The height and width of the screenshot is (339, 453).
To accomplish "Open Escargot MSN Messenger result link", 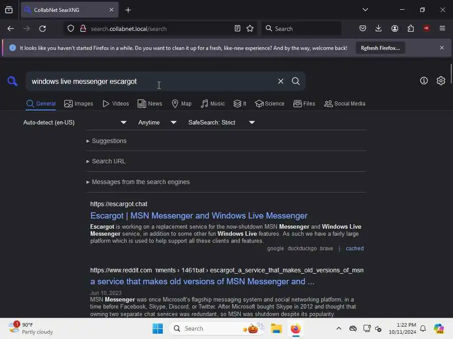I will pyautogui.click(x=199, y=215).
